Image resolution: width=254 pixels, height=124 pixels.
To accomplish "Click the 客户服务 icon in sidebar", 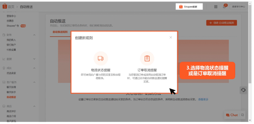I will click(x=4, y=82).
